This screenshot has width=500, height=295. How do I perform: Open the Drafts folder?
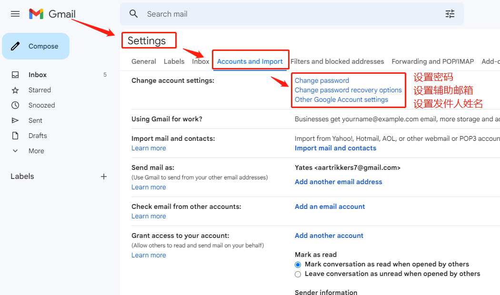click(x=38, y=136)
